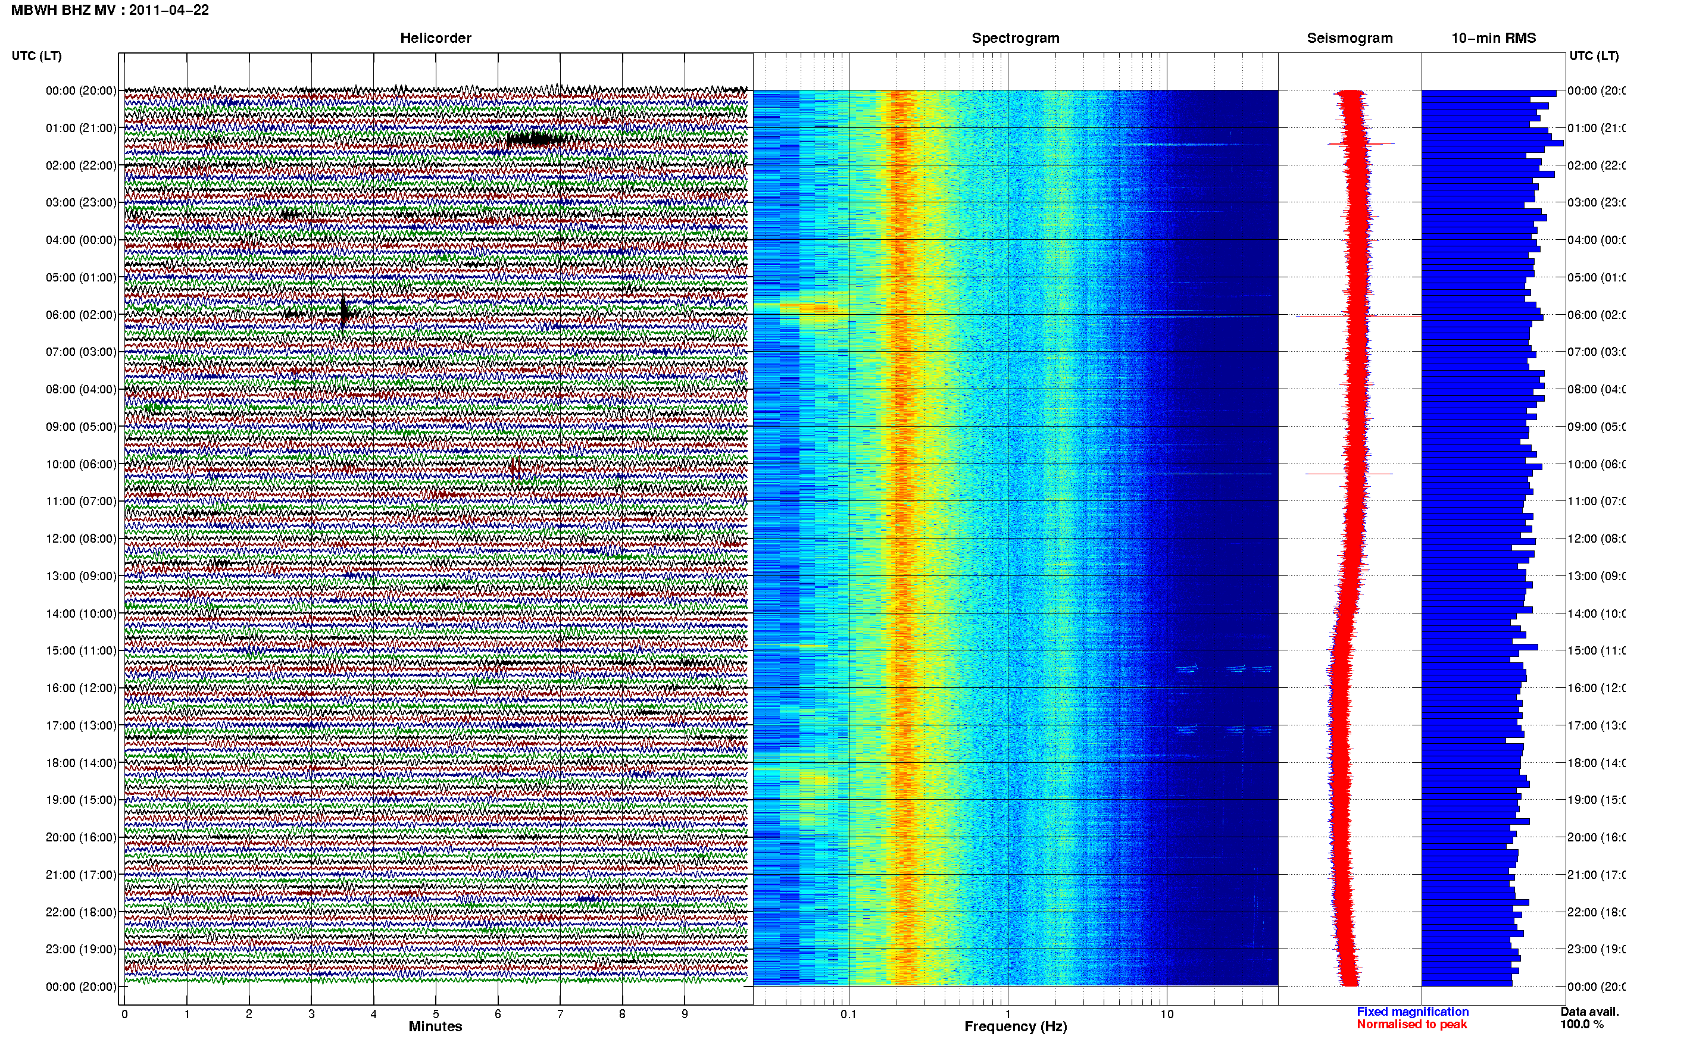Click the left '13:00 (09:00)' time label
The width and height of the screenshot is (1693, 1058).
point(81,576)
